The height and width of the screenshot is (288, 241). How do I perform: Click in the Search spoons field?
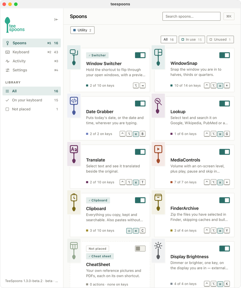191,16
